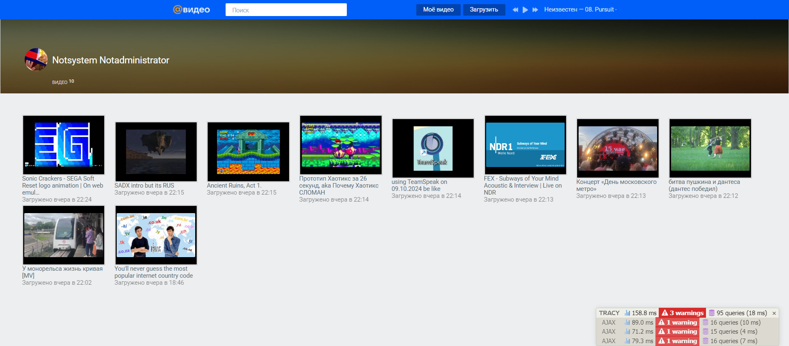The width and height of the screenshot is (789, 346).
Task: Open the SADX intro but its RUS link
Action: [x=144, y=186]
